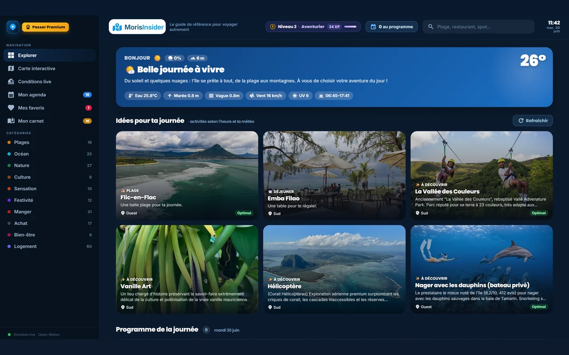Click the Niveau 2 Aventurier XP progress bar
This screenshot has width=569, height=355.
point(350,27)
